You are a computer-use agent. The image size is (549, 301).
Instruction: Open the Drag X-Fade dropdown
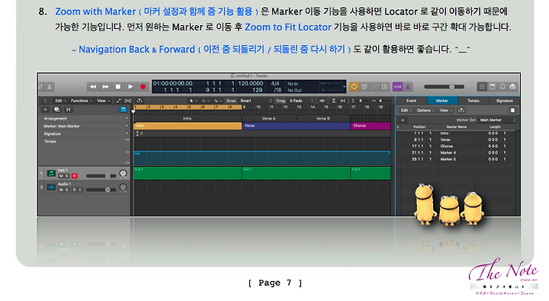pos(301,101)
